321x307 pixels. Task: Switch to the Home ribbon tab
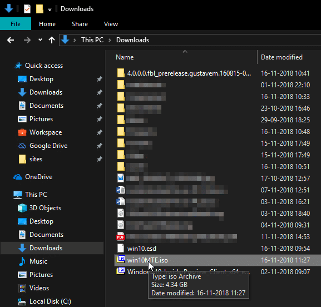[47, 24]
